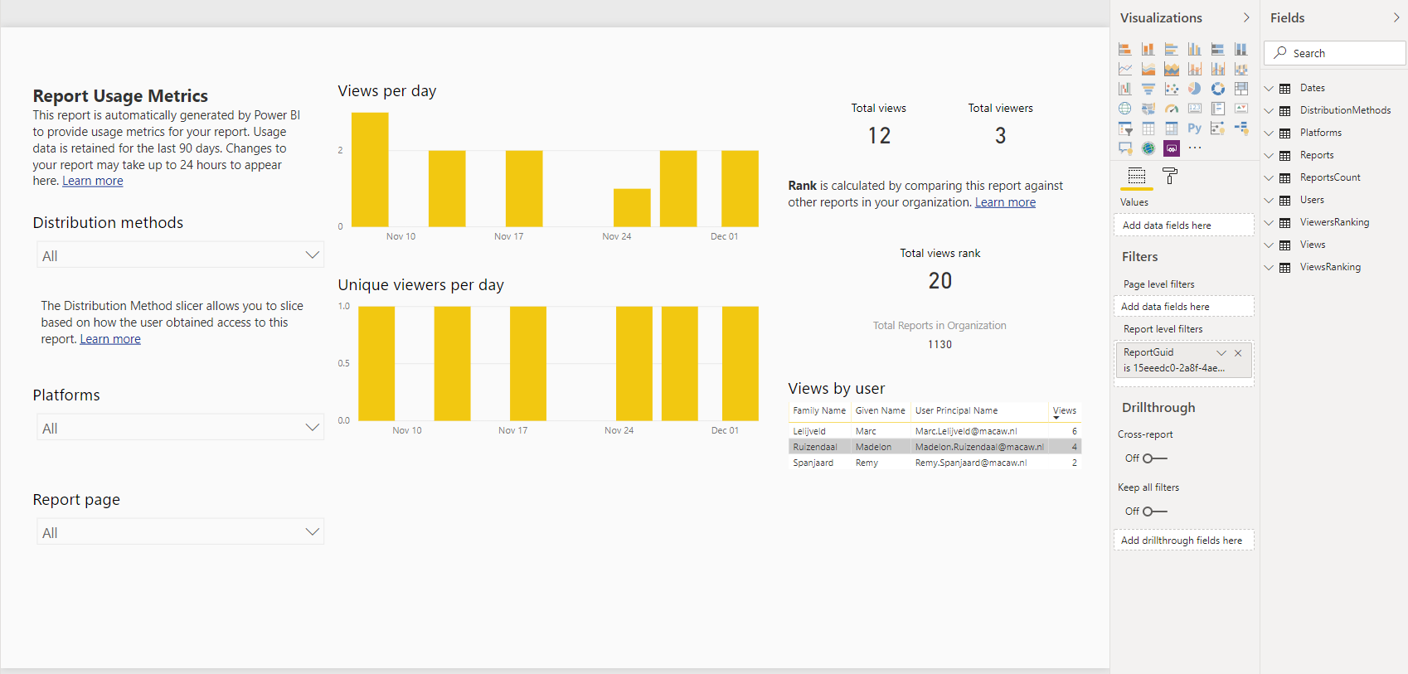Expand the ViewersRanking table in Fields

coord(1269,222)
